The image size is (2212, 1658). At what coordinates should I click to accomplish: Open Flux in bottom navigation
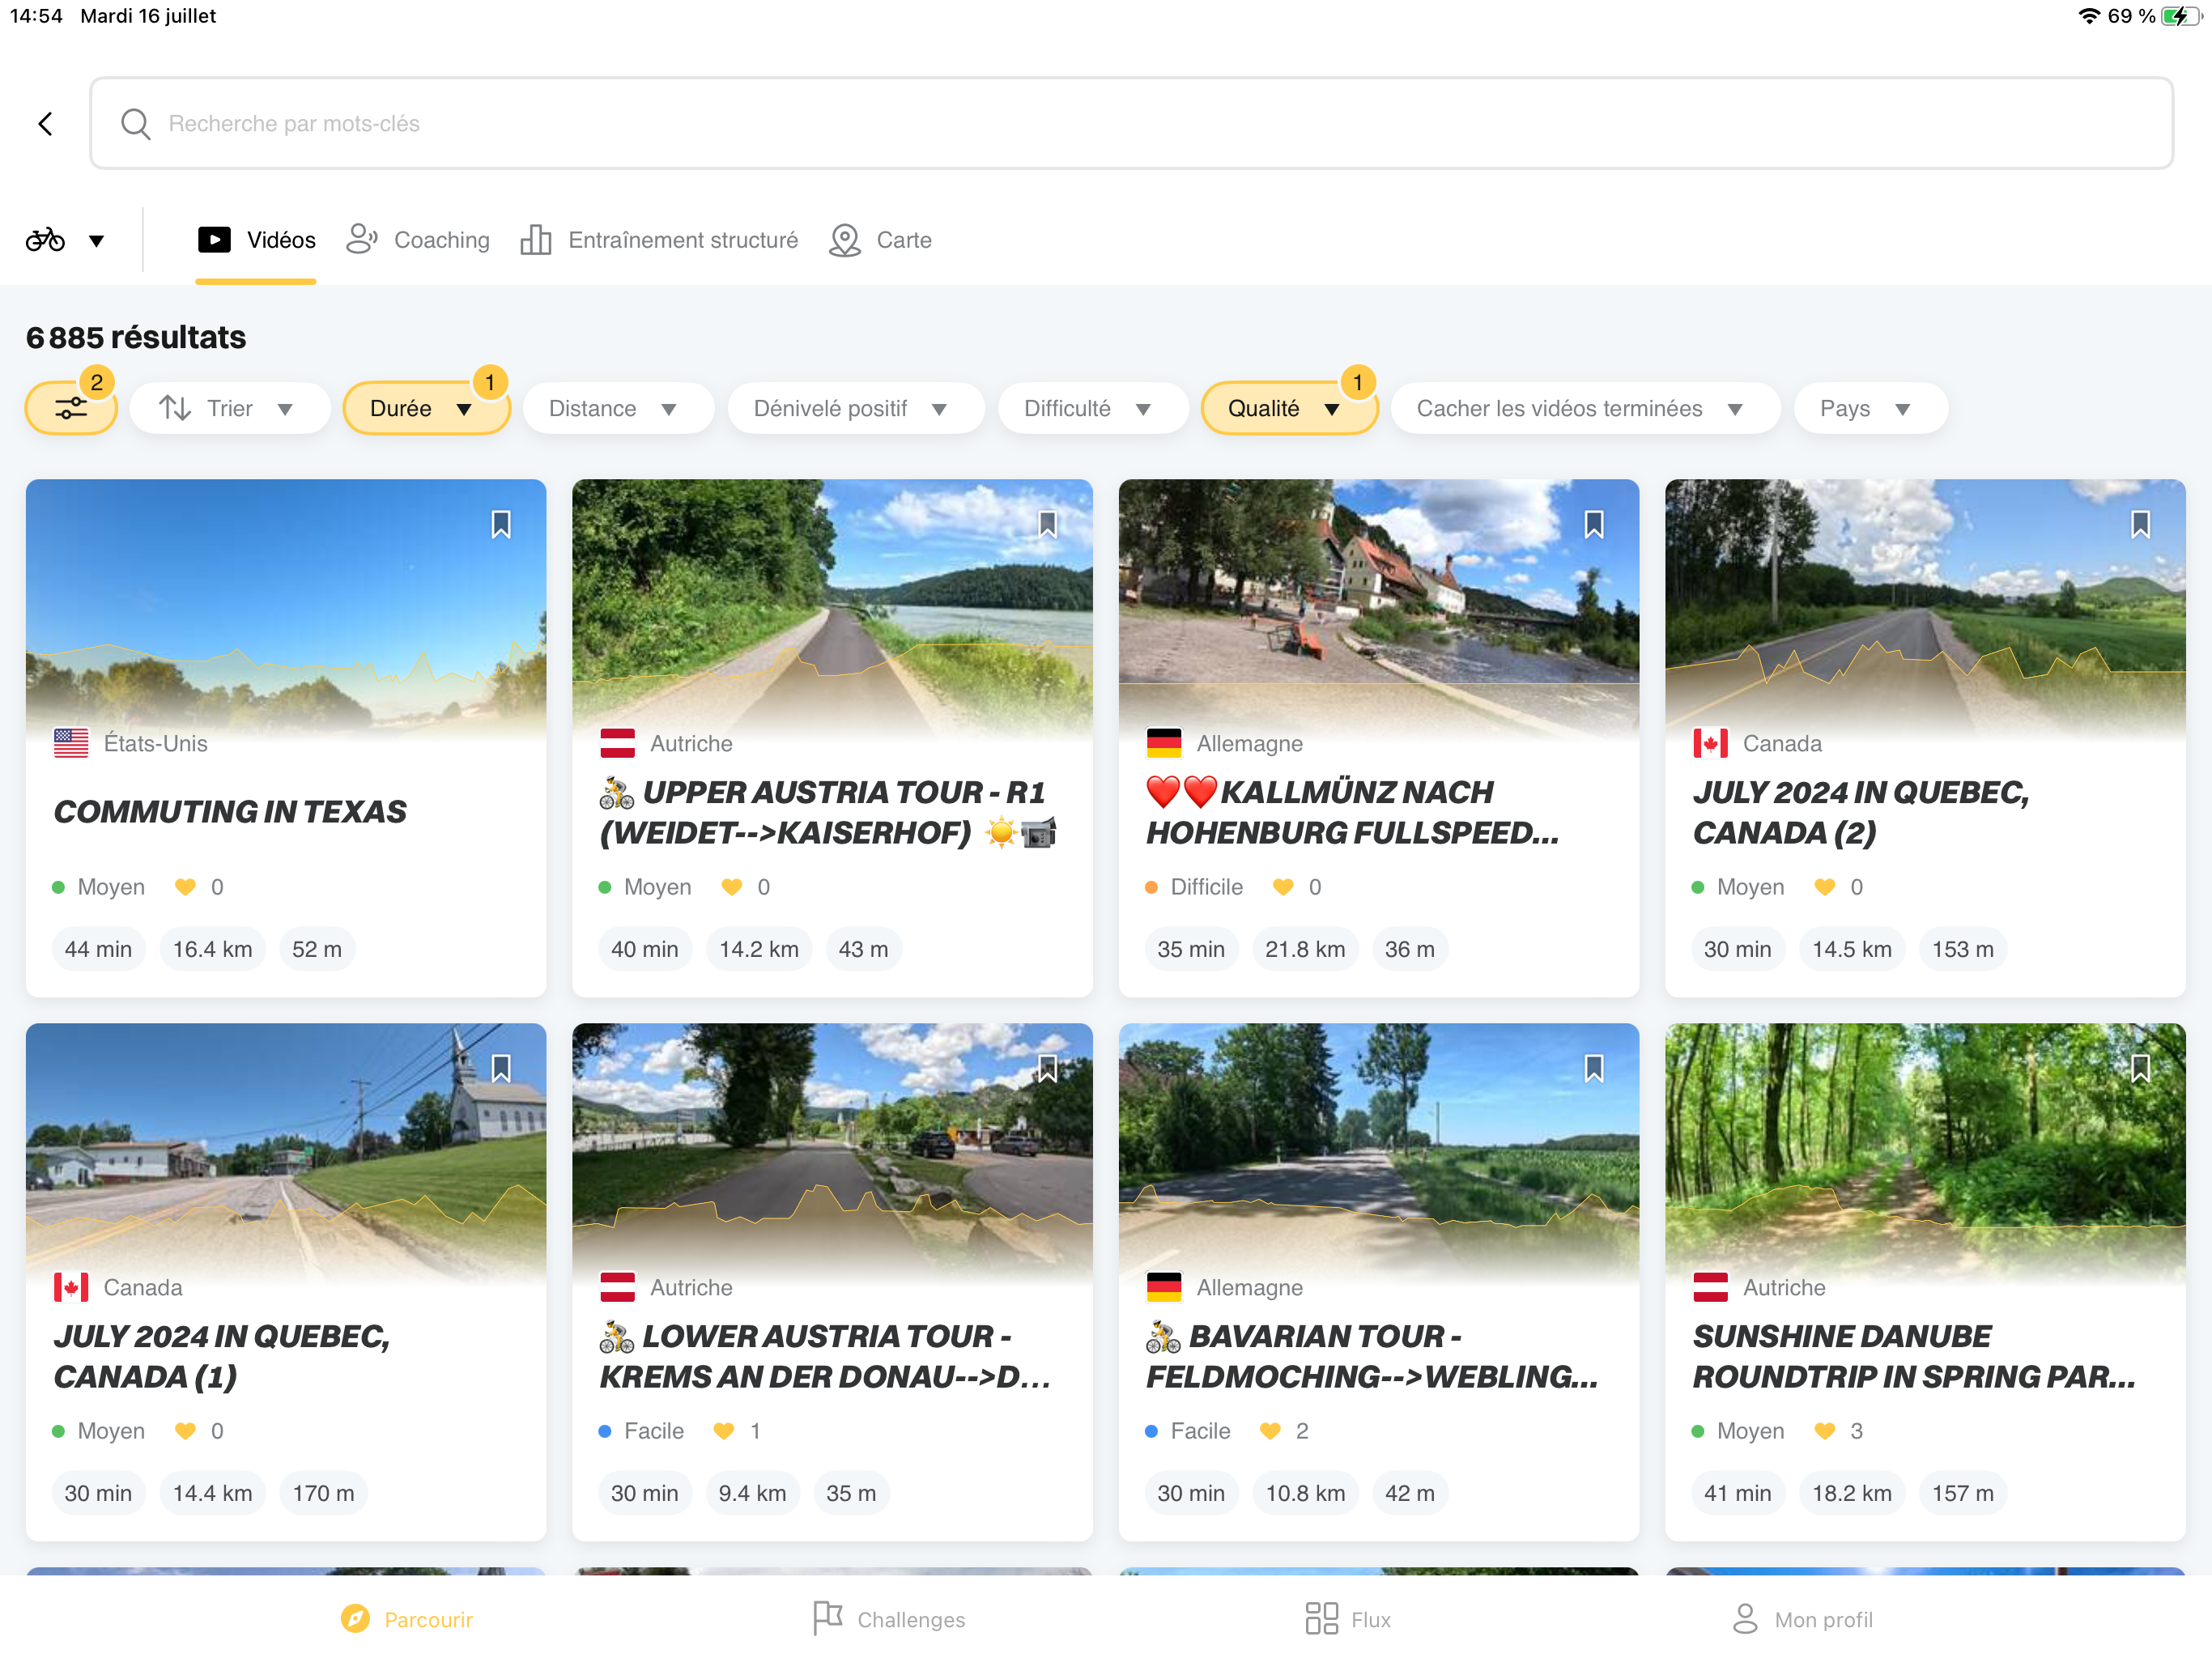(x=1348, y=1619)
